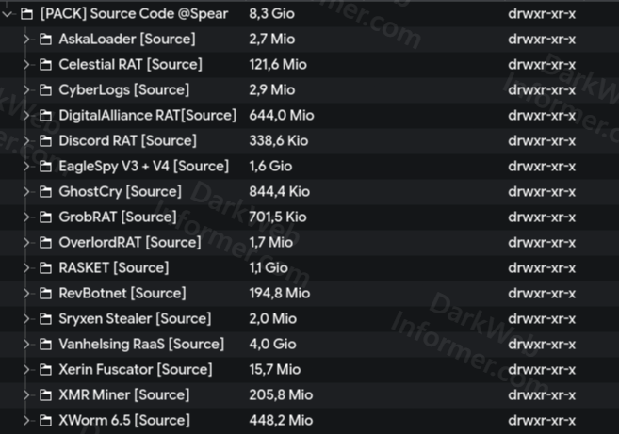Click the CyberLogs folder icon
Image resolution: width=619 pixels, height=434 pixels.
(x=45, y=90)
